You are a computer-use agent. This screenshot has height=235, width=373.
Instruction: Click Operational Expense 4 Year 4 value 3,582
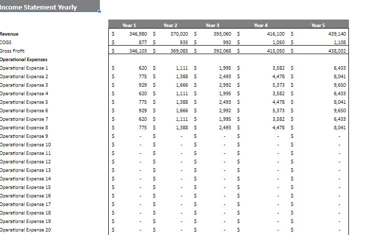[279, 94]
